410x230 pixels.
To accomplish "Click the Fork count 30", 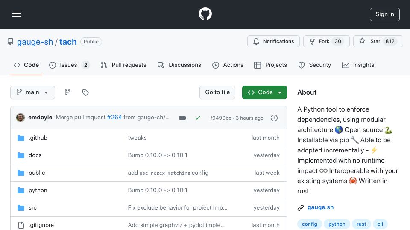I will point(338,41).
